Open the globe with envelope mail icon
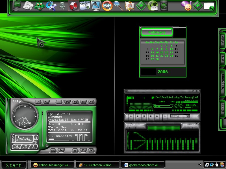 click(153, 6)
